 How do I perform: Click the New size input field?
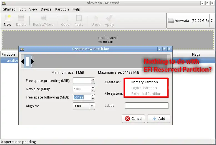pos(82,89)
